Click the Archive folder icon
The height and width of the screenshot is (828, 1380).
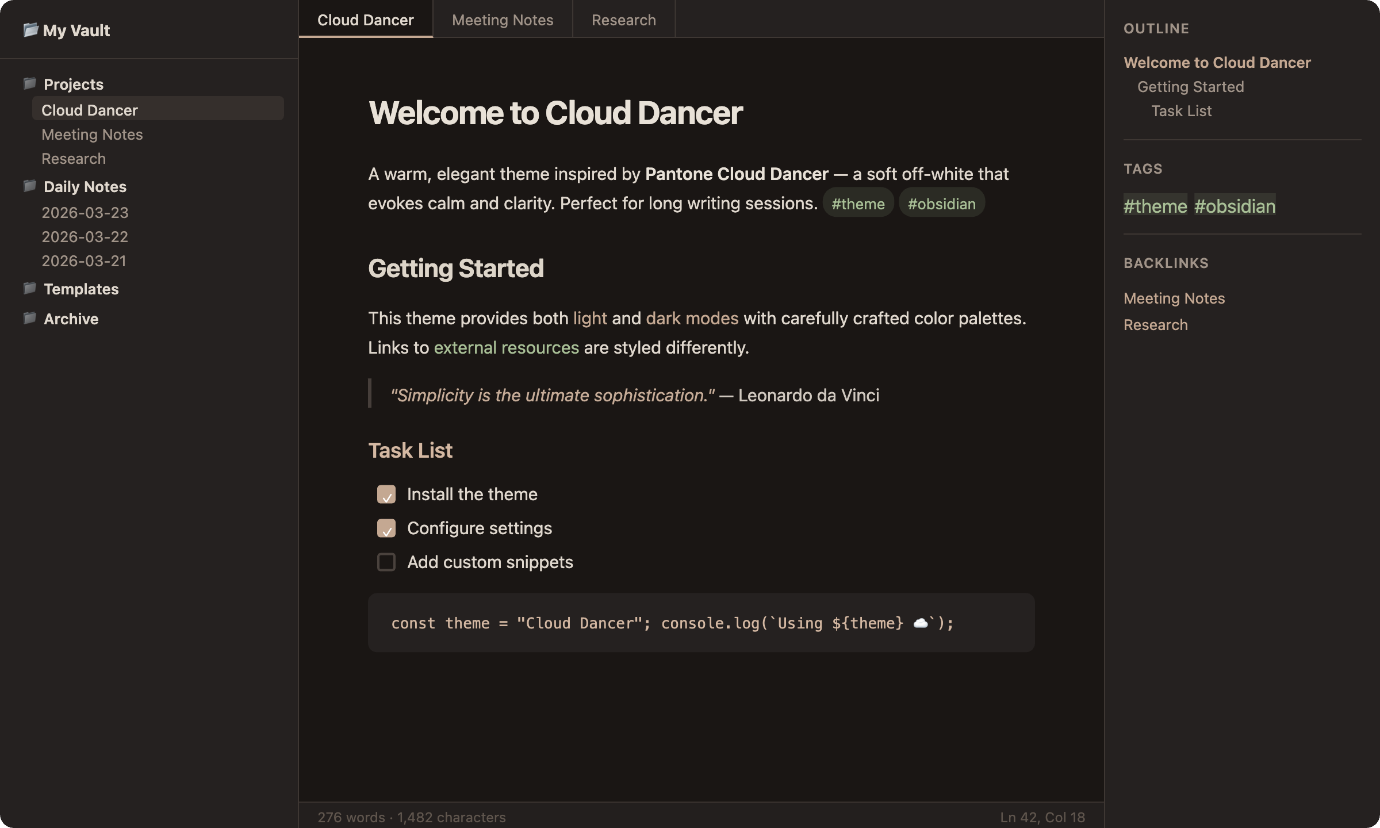[30, 319]
